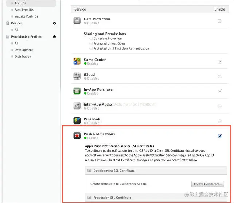Viewport: 234px width, 203px height.
Task: Click the Production SSL Certificate header icon
Action: (x=89, y=198)
